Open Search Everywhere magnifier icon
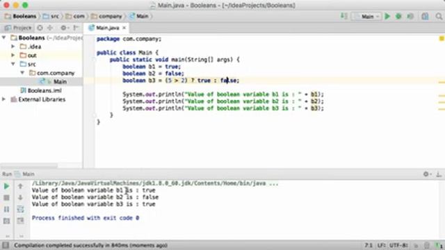This screenshot has height=250, width=445. tap(439, 16)
